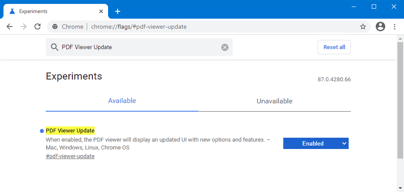Minimize the Chrome window
The height and width of the screenshot is (192, 404).
[x=354, y=7]
